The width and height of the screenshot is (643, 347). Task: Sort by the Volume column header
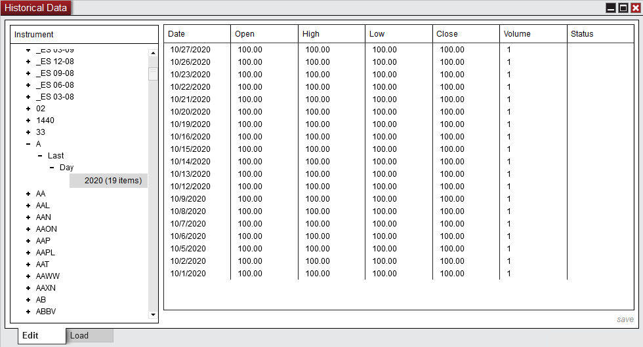[533, 34]
